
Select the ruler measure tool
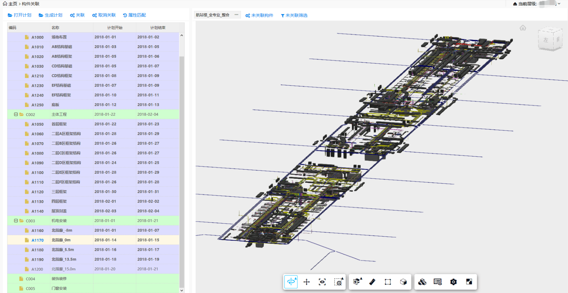coord(372,282)
